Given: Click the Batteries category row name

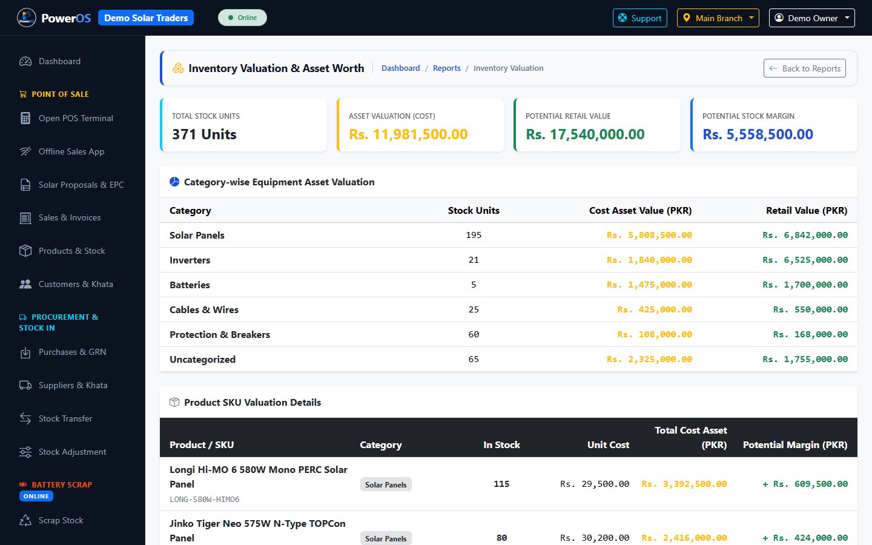Looking at the screenshot, I should coord(190,285).
